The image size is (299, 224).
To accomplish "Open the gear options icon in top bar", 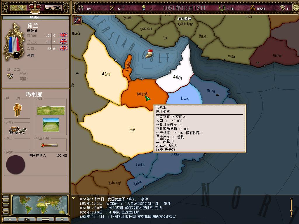I will [296, 8].
